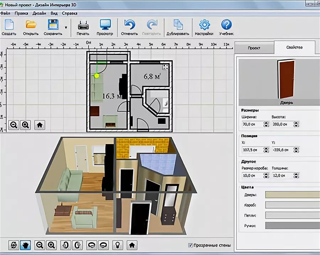Open the Справка menu

click(70, 13)
